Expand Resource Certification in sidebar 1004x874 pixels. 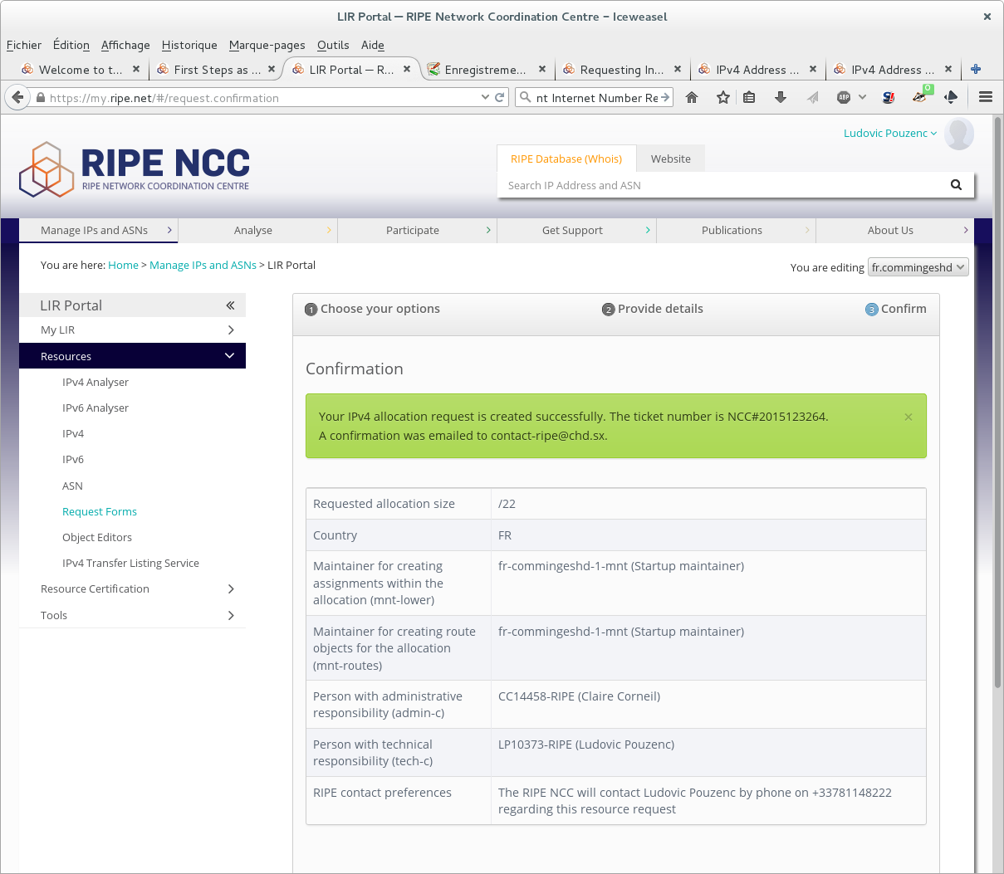[x=133, y=589]
